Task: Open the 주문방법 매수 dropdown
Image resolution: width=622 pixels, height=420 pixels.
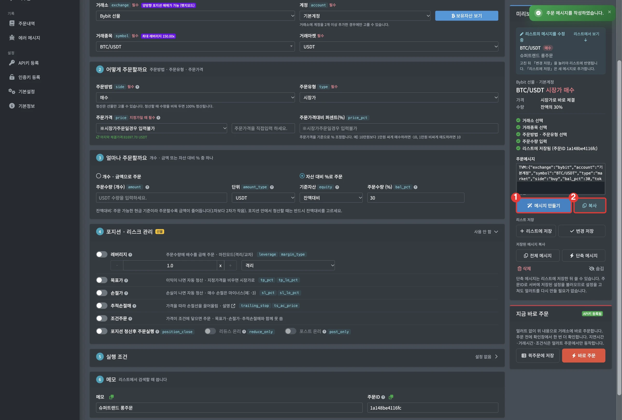Action: [x=195, y=97]
